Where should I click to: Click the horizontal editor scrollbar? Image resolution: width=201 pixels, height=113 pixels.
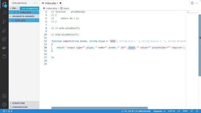[x=100, y=108]
